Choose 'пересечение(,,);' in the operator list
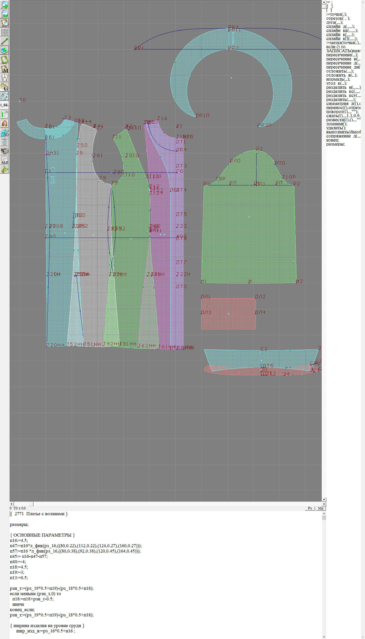The image size is (365, 639). (342, 55)
